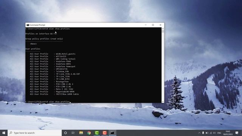242x136 pixels.
Task: Open the Windows Start menu
Action: click(4, 133)
